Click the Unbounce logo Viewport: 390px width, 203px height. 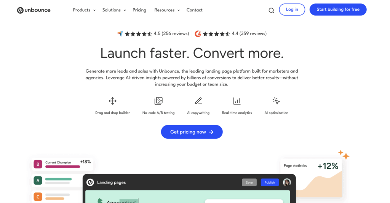pyautogui.click(x=34, y=10)
